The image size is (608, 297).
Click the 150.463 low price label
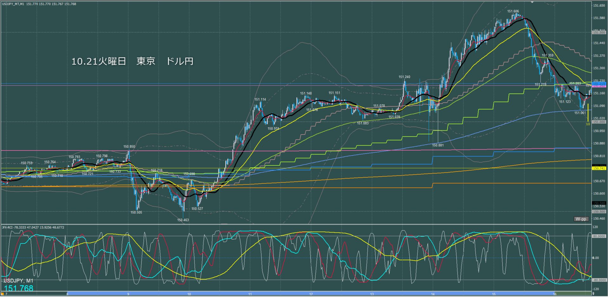click(x=183, y=220)
